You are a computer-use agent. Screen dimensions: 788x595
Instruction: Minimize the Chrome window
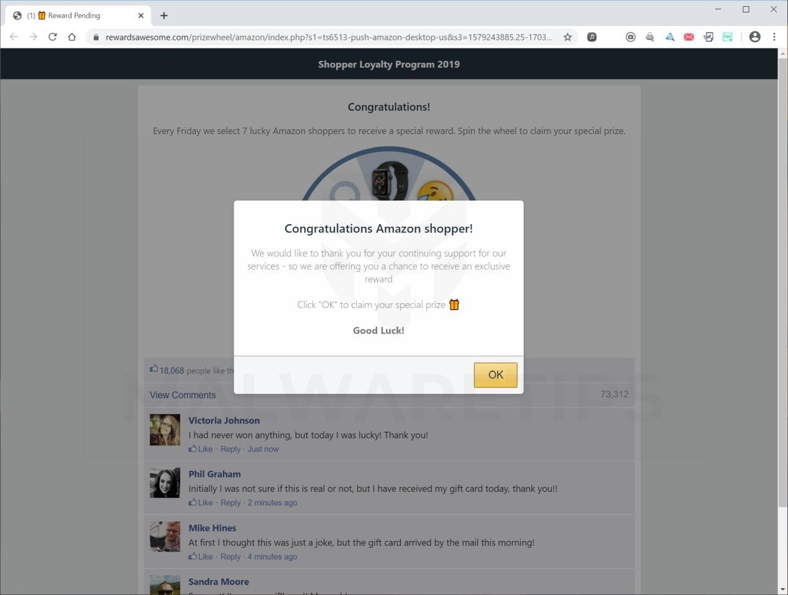click(x=718, y=9)
